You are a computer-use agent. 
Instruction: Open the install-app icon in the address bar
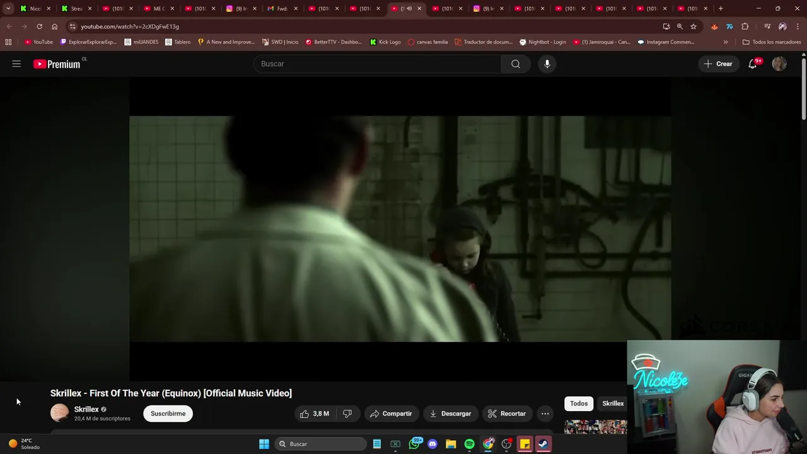pyautogui.click(x=666, y=26)
